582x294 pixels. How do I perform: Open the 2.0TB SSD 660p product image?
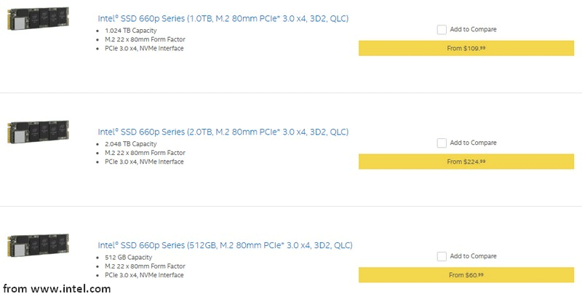coord(39,132)
